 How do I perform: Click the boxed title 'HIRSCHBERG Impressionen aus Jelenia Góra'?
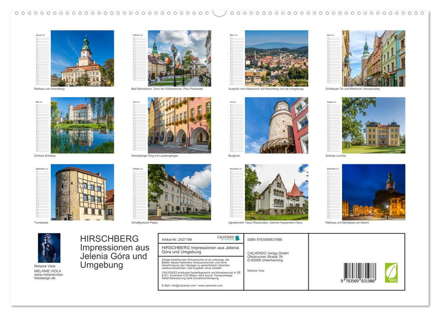pos(200,250)
